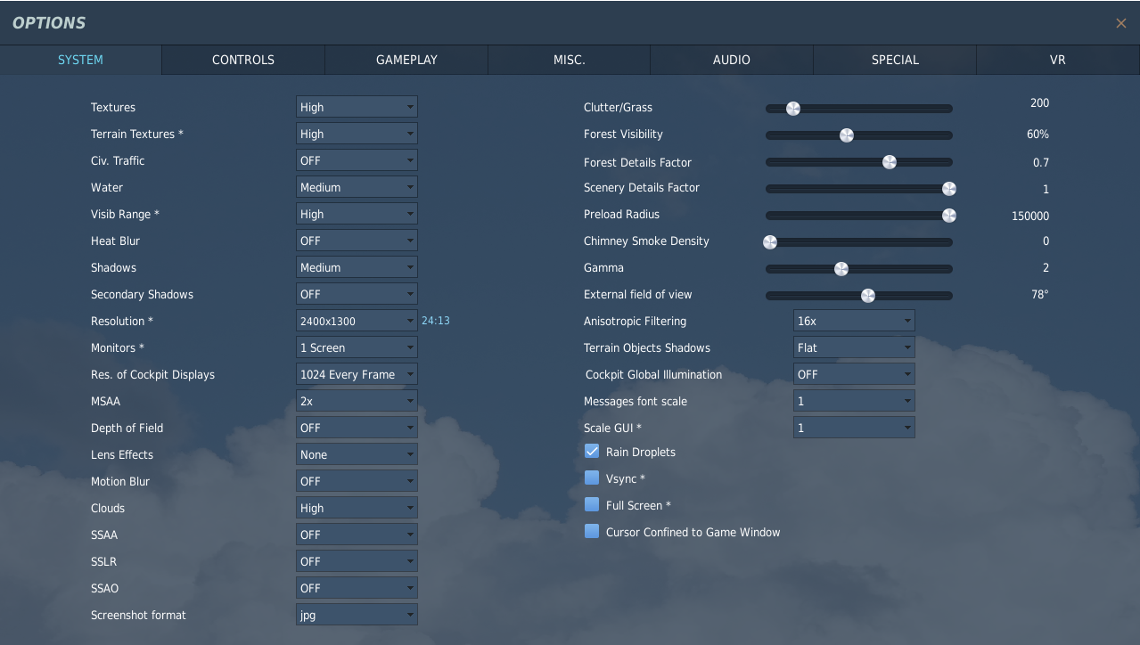1140x645 pixels.
Task: Click the Scenery Details Factor slider knob
Action: coord(949,189)
